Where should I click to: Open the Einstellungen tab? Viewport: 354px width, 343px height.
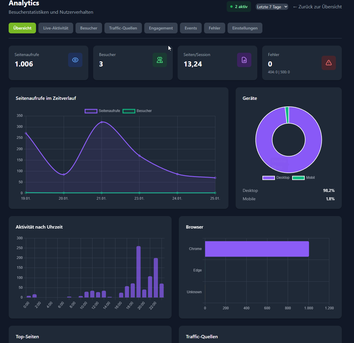coord(245,28)
